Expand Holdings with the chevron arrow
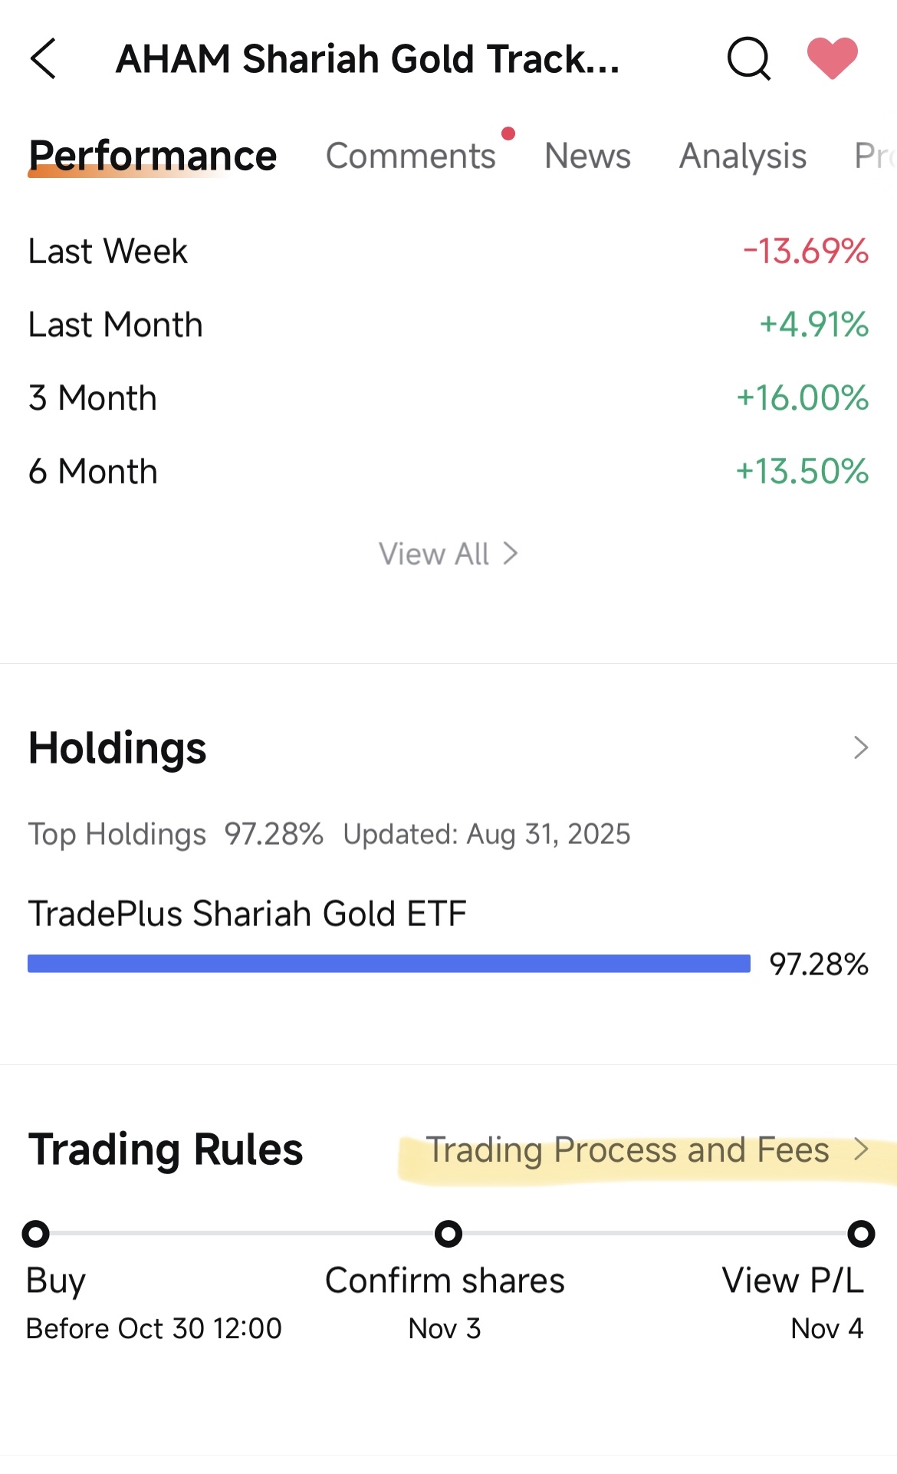 (x=861, y=747)
